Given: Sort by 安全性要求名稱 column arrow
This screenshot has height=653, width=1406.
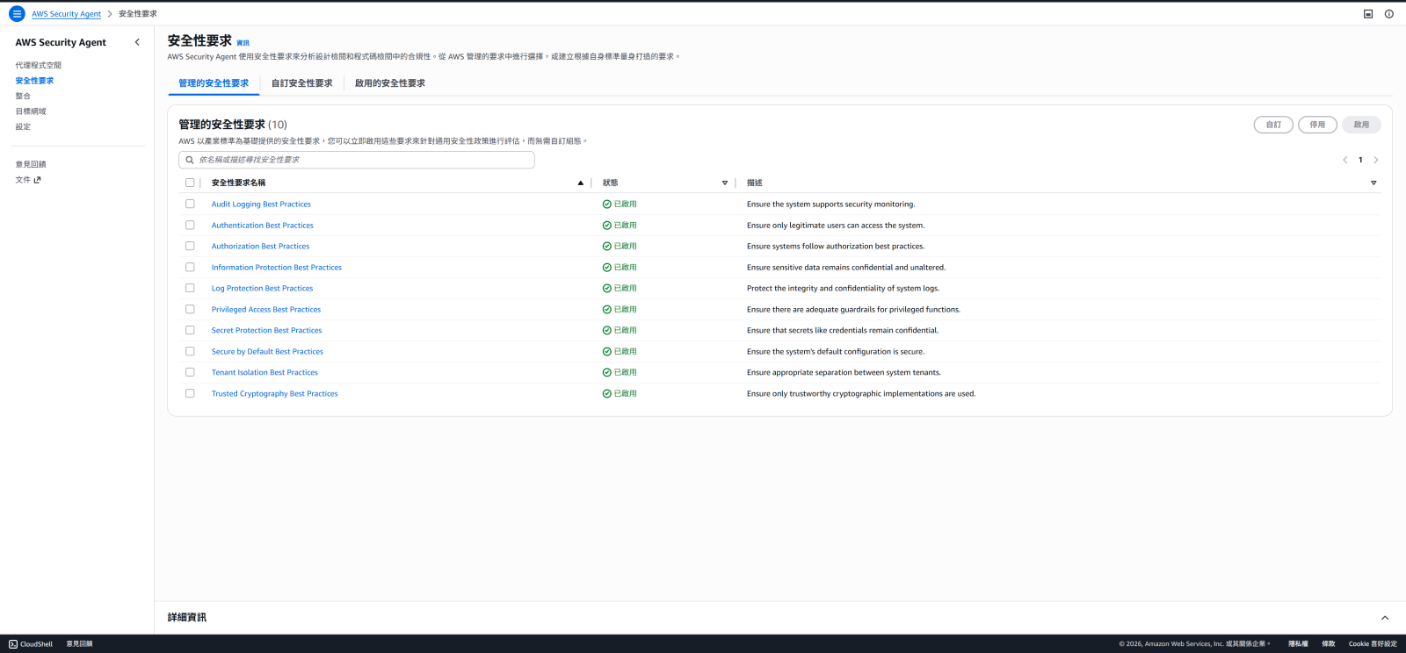Looking at the screenshot, I should coord(581,183).
